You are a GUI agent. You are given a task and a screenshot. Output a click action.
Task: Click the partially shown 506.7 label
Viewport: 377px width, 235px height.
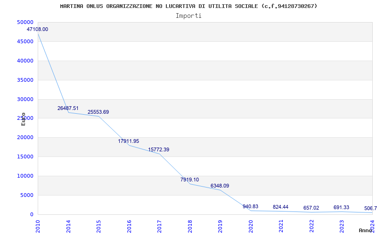coord(370,208)
